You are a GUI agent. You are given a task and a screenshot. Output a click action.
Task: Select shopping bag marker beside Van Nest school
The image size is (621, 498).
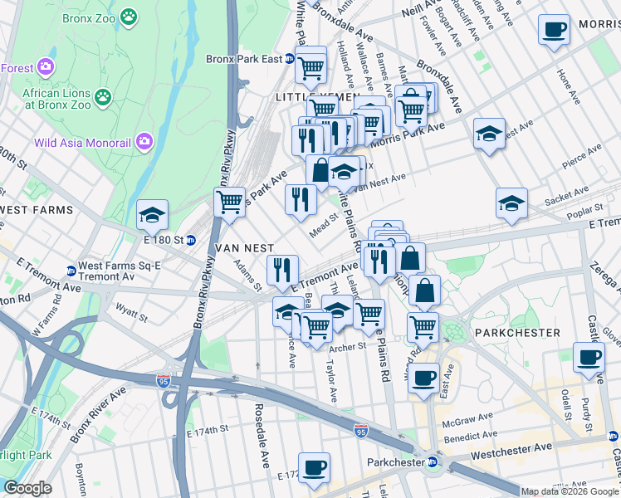pos(320,171)
